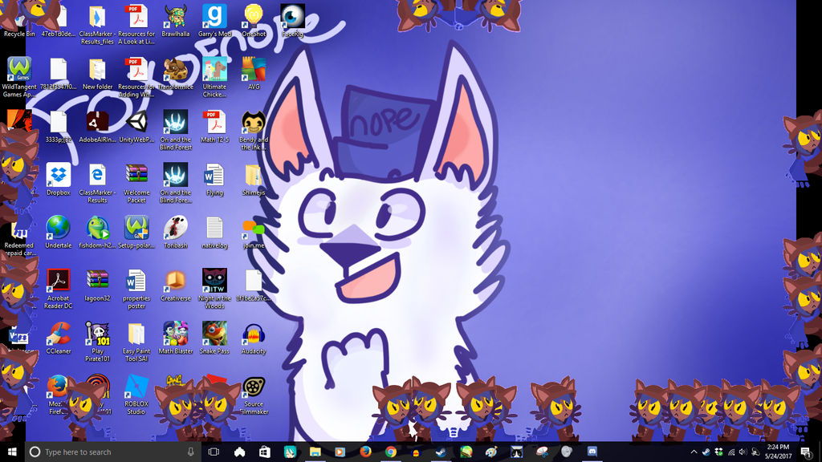Select the UnityWebPlayer installer icon
The width and height of the screenshot is (822, 462).
point(136,127)
